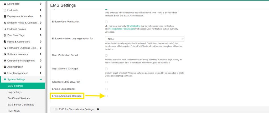
Task: Expand the Administration chevron
Action: coord(41,67)
